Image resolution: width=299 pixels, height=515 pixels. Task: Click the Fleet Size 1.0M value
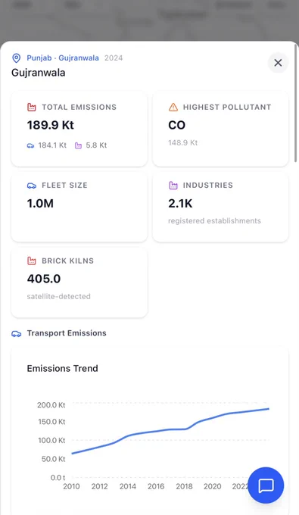tap(40, 204)
